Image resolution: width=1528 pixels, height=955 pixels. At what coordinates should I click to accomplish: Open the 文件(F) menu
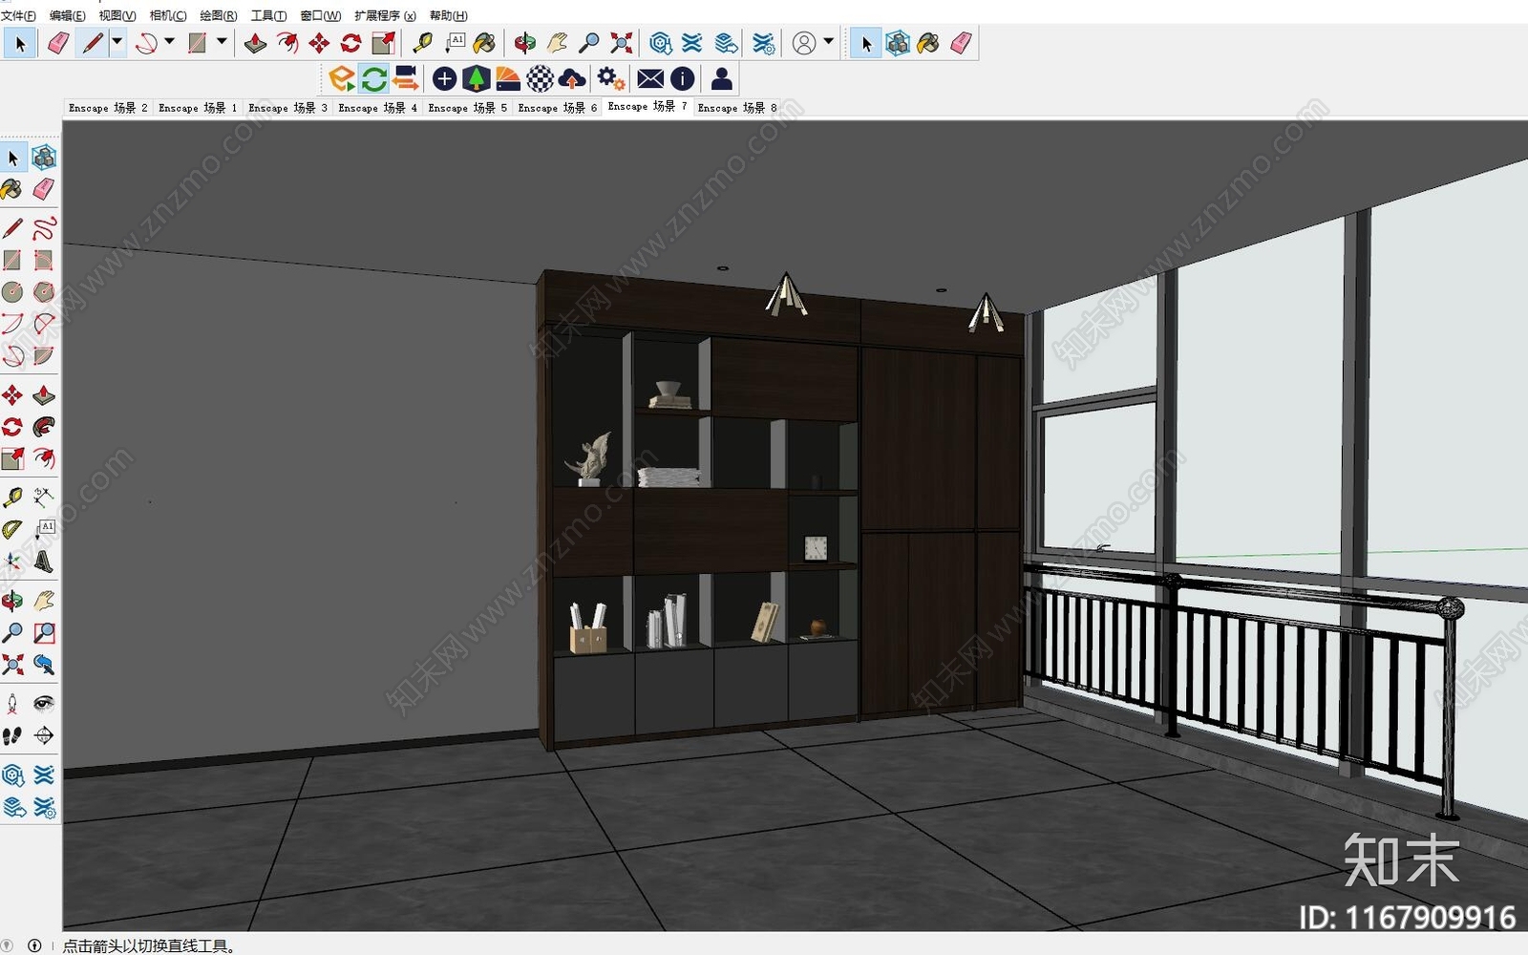pyautogui.click(x=18, y=15)
